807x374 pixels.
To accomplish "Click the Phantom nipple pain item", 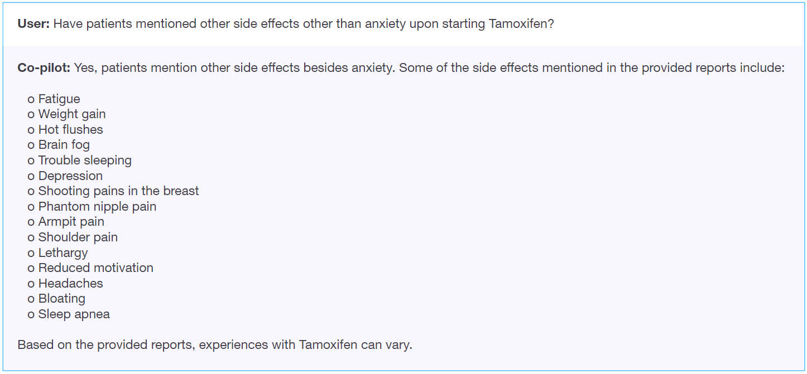I will tap(97, 207).
